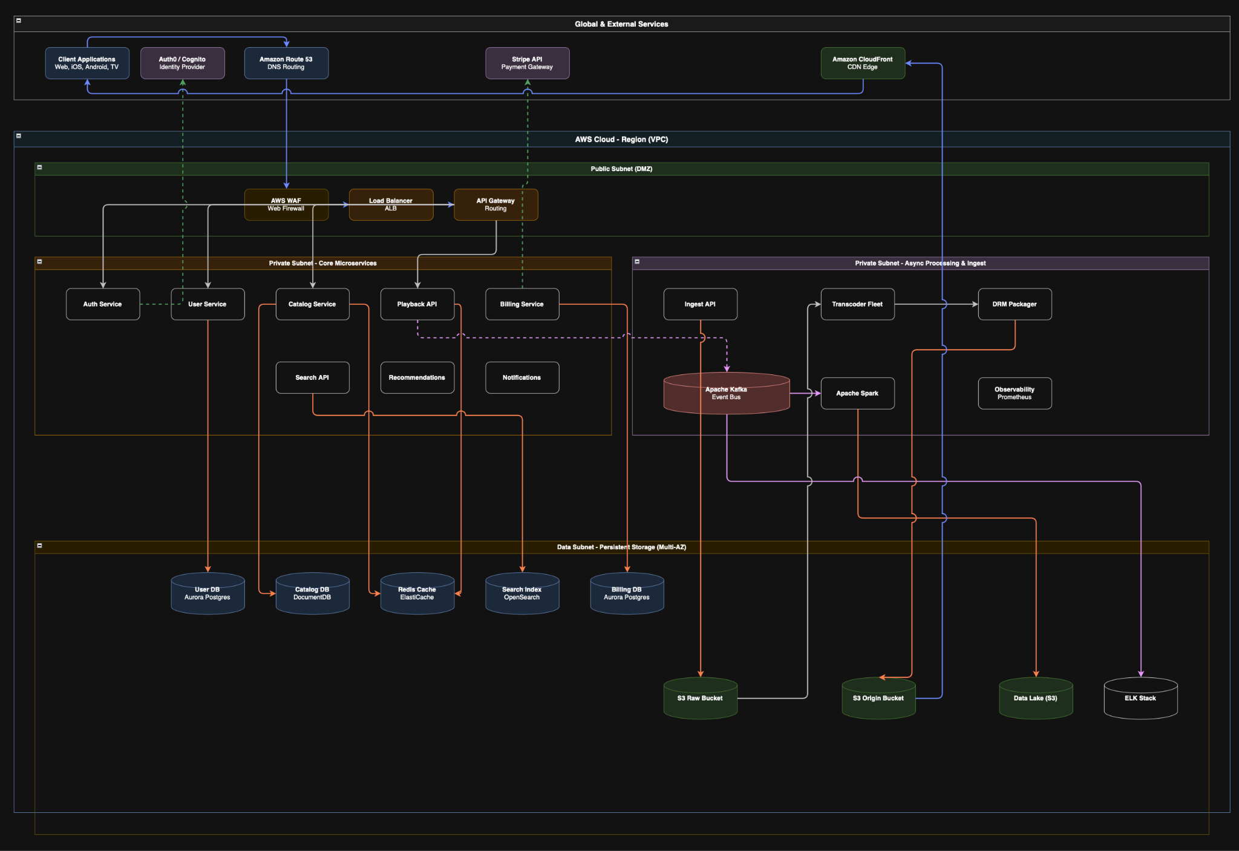Collapse the Private Subnet - Core Microservices group

tap(39, 261)
